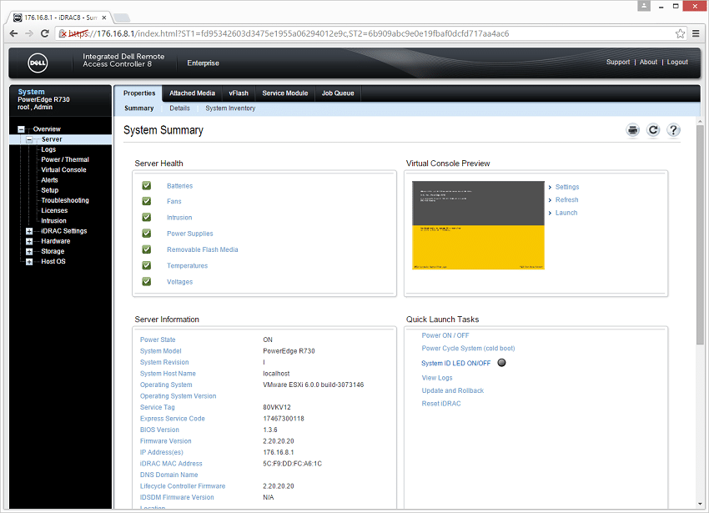Log out using the Logout link
Screen dimensions: 709x513
tap(677, 62)
